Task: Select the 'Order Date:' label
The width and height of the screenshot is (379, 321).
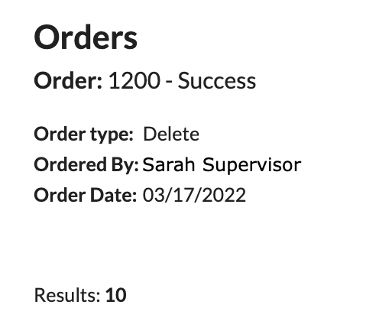Action: (x=86, y=195)
